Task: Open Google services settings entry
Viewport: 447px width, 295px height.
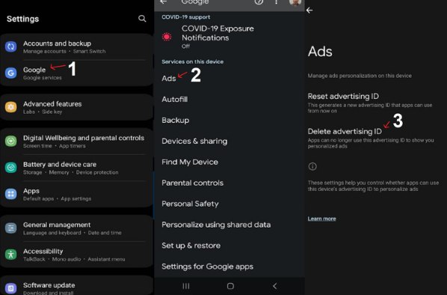Action: (x=77, y=73)
